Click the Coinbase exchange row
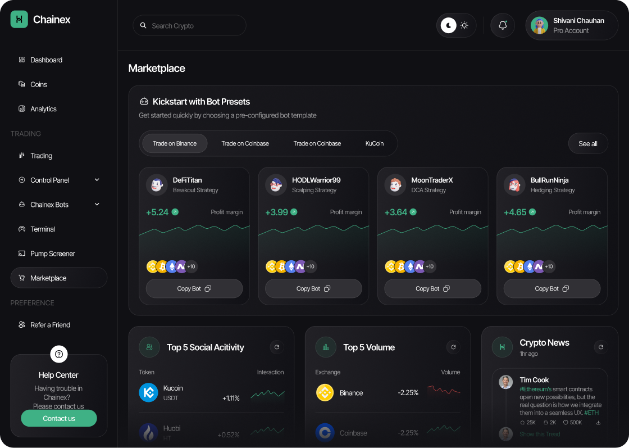The width and height of the screenshot is (629, 448). click(388, 432)
